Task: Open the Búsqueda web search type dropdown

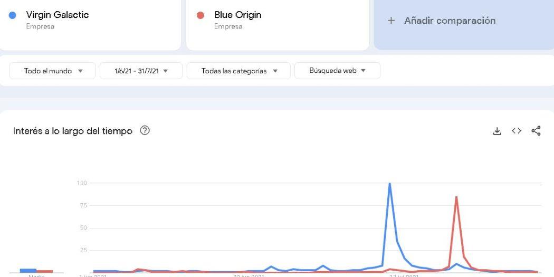Action: pos(338,71)
